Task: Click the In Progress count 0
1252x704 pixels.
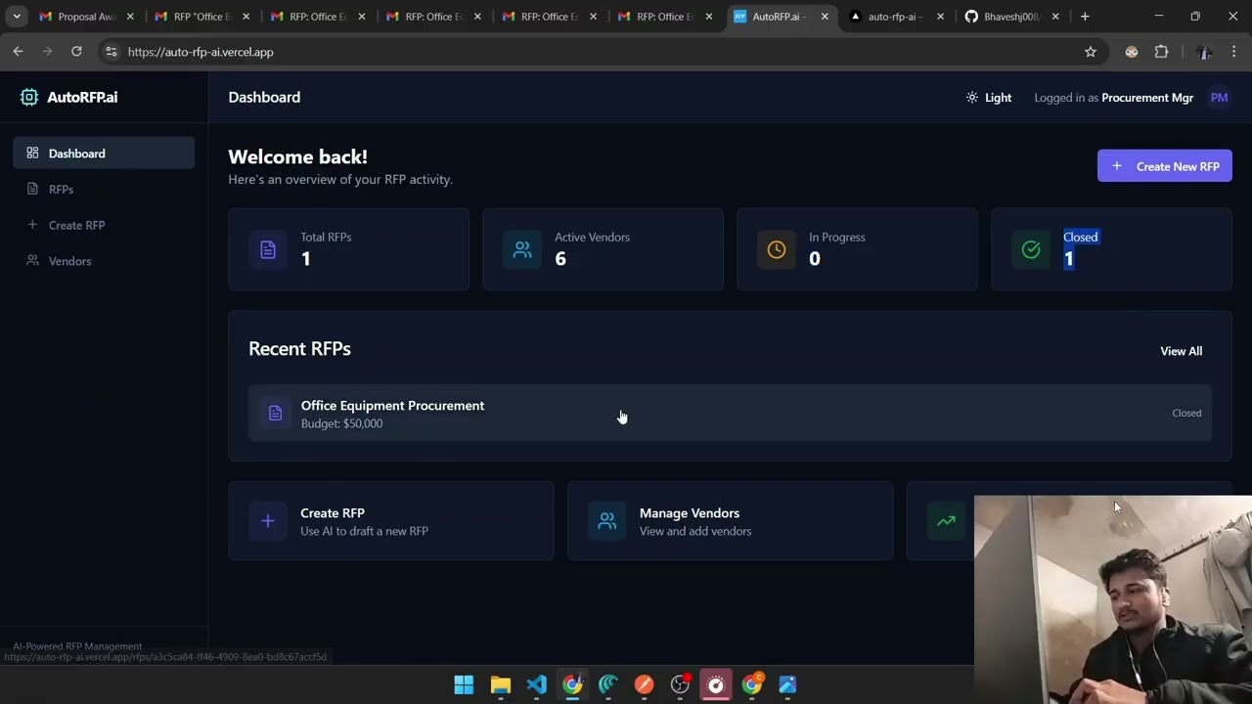Action: tap(815, 259)
